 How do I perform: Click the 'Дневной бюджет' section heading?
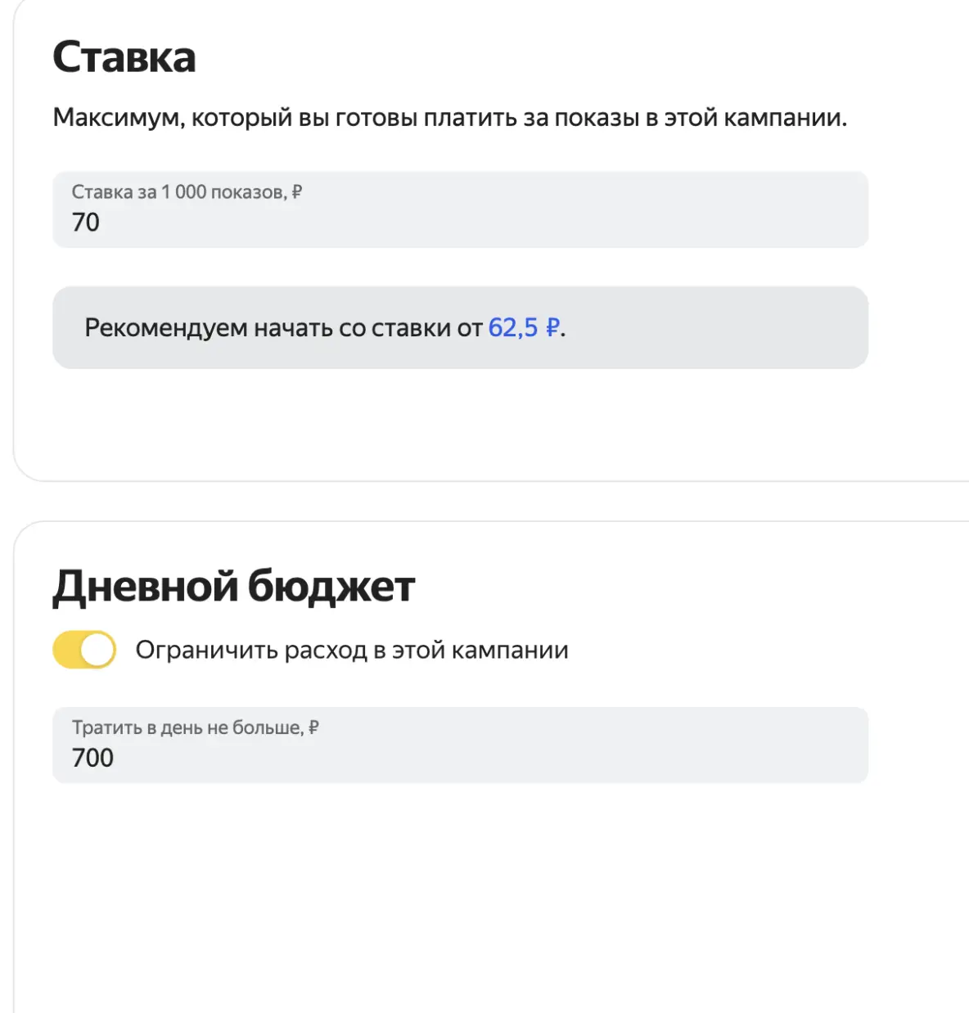pyautogui.click(x=234, y=587)
